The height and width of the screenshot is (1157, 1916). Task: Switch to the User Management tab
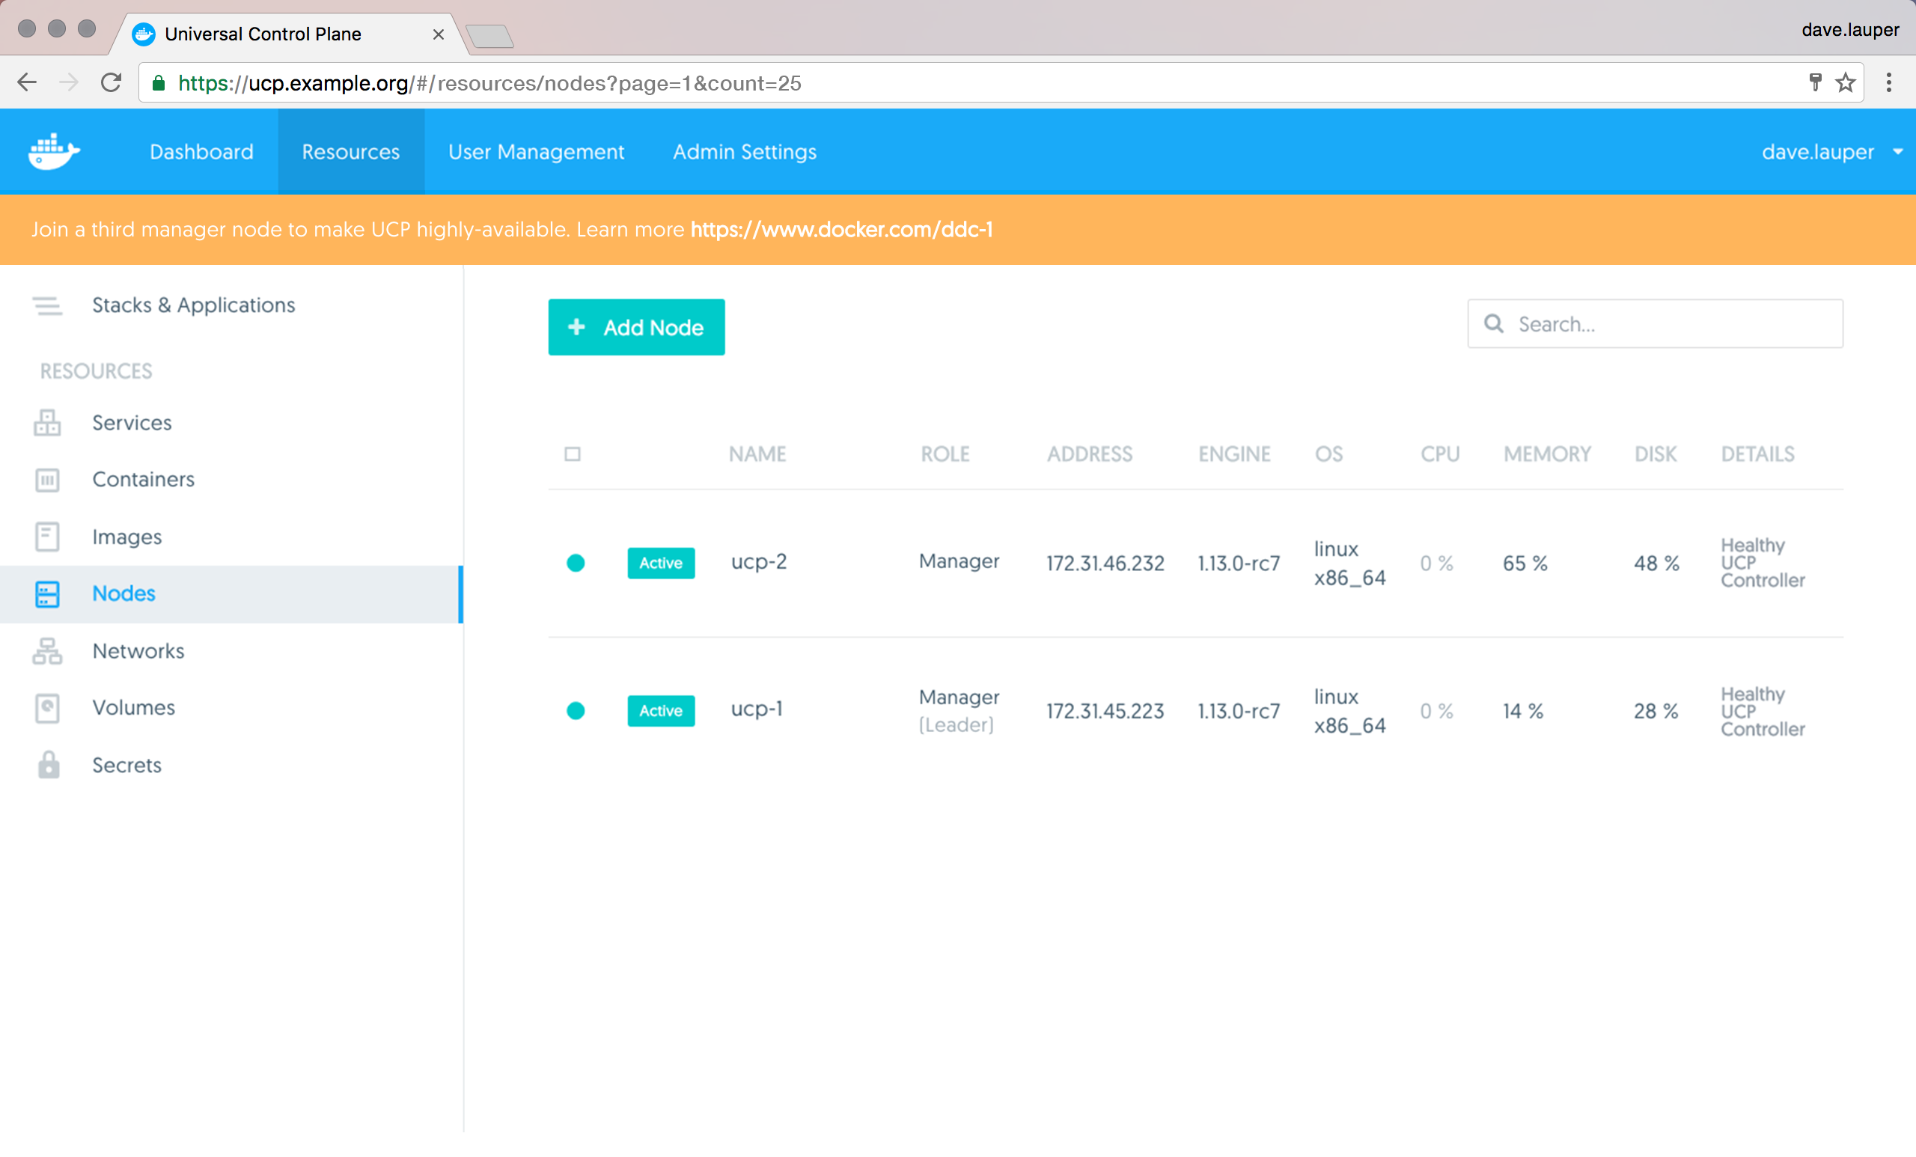pos(536,152)
